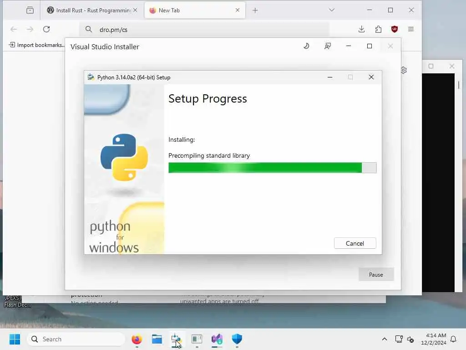Screen dimensions: 466x350
Task: Switch to the Install Rust browser tab
Action: click(92, 10)
